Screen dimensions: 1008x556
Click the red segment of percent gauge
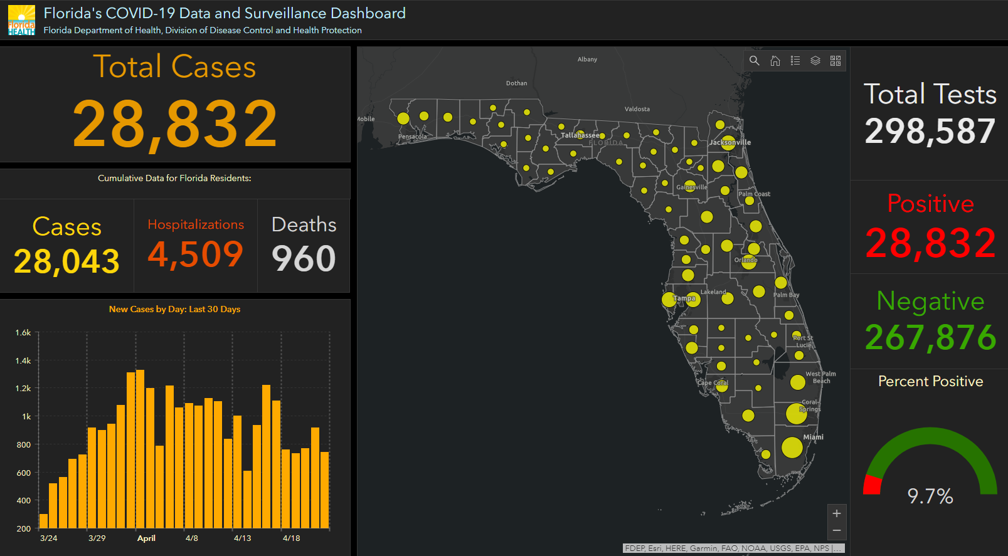click(x=872, y=485)
